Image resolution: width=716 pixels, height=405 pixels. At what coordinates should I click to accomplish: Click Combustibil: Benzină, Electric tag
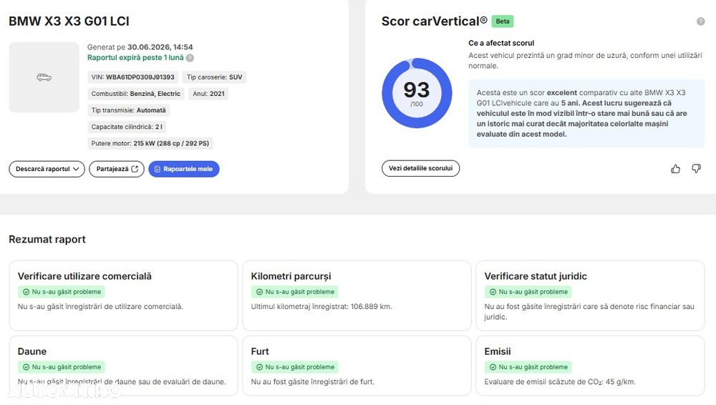click(x=135, y=94)
